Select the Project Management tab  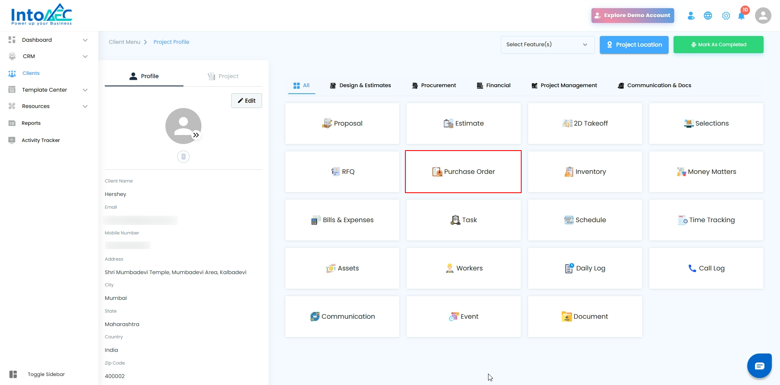[564, 86]
